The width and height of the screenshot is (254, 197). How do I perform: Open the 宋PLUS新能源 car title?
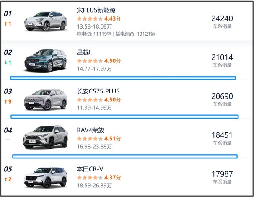coord(96,10)
